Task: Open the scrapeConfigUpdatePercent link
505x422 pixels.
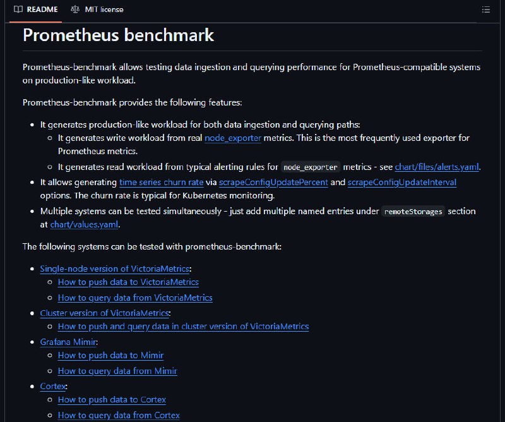Action: click(273, 182)
